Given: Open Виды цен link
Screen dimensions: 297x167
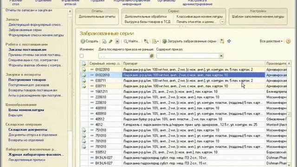Looking at the screenshot, I should coord(15,115).
